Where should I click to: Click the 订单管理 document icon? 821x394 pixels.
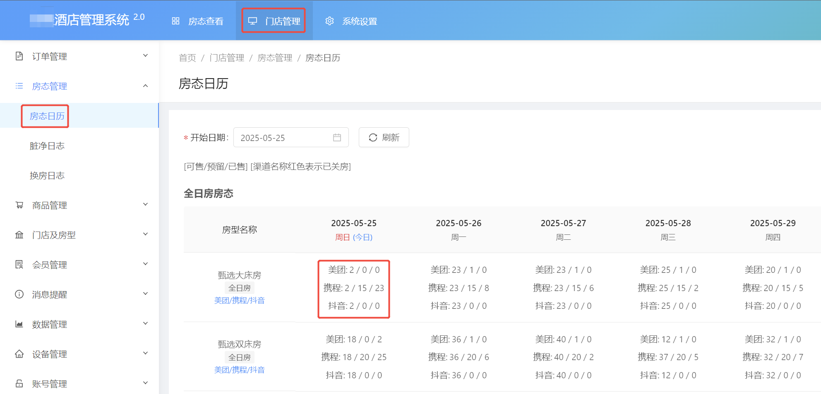click(x=19, y=56)
